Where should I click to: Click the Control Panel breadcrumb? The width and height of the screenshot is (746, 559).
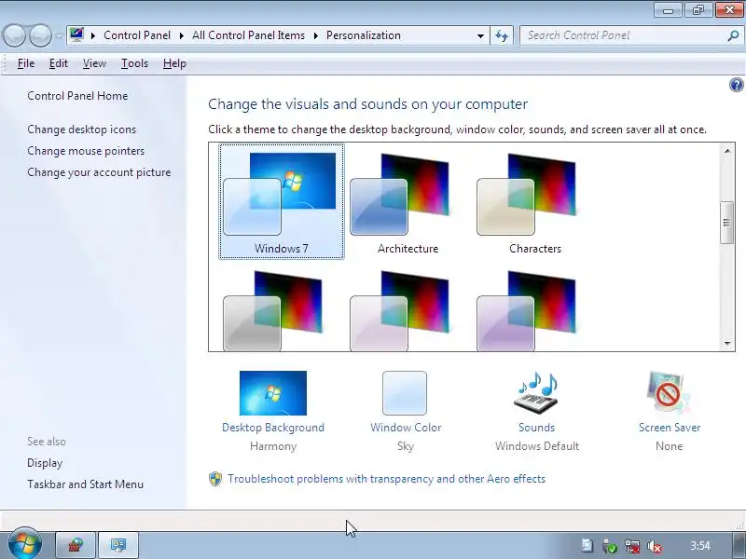coord(137,35)
